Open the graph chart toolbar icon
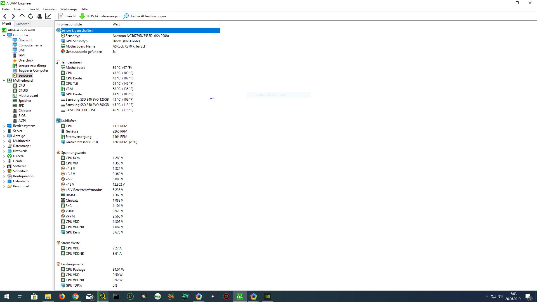The width and height of the screenshot is (537, 302). 48,16
